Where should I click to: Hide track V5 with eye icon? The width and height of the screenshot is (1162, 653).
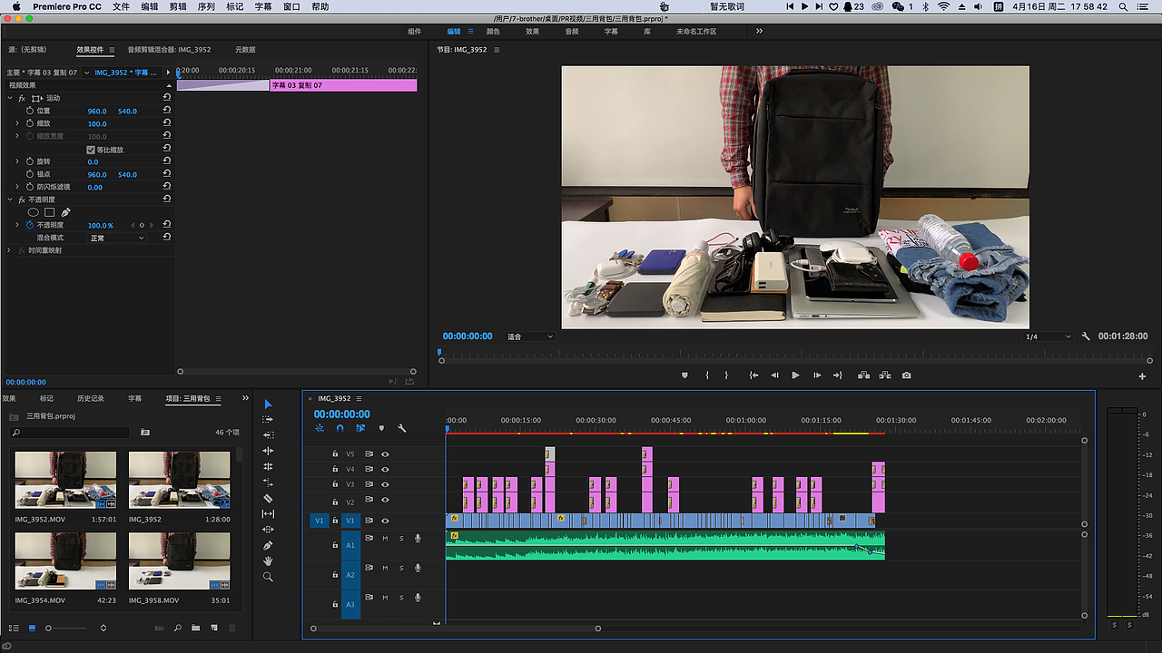[385, 453]
